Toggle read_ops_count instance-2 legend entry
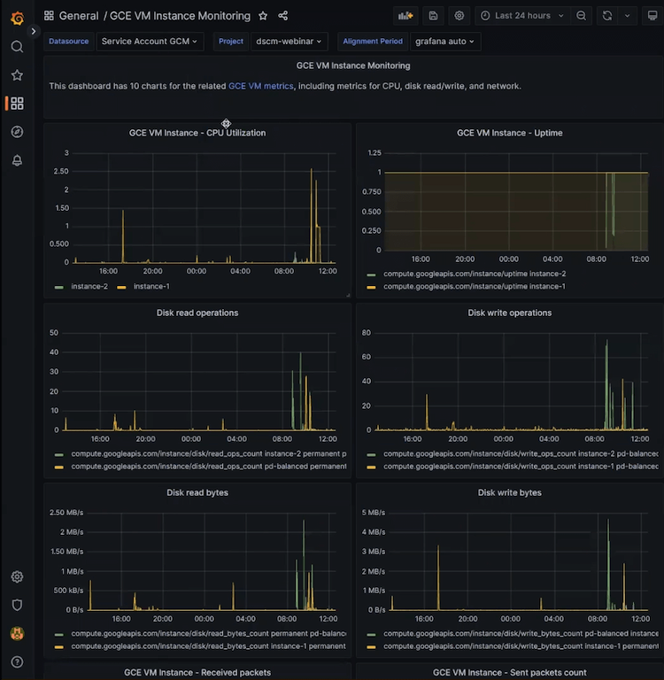The height and width of the screenshot is (680, 664). coord(209,453)
